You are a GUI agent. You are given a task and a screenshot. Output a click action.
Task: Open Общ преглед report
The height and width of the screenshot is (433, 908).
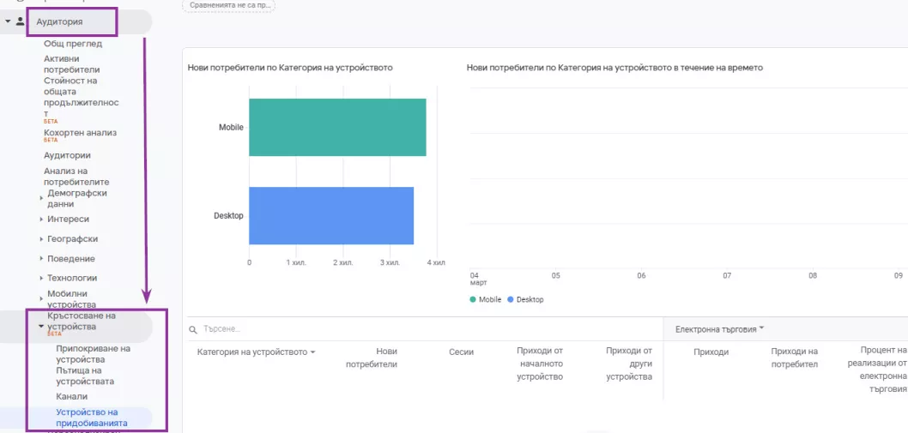pyautogui.click(x=73, y=44)
